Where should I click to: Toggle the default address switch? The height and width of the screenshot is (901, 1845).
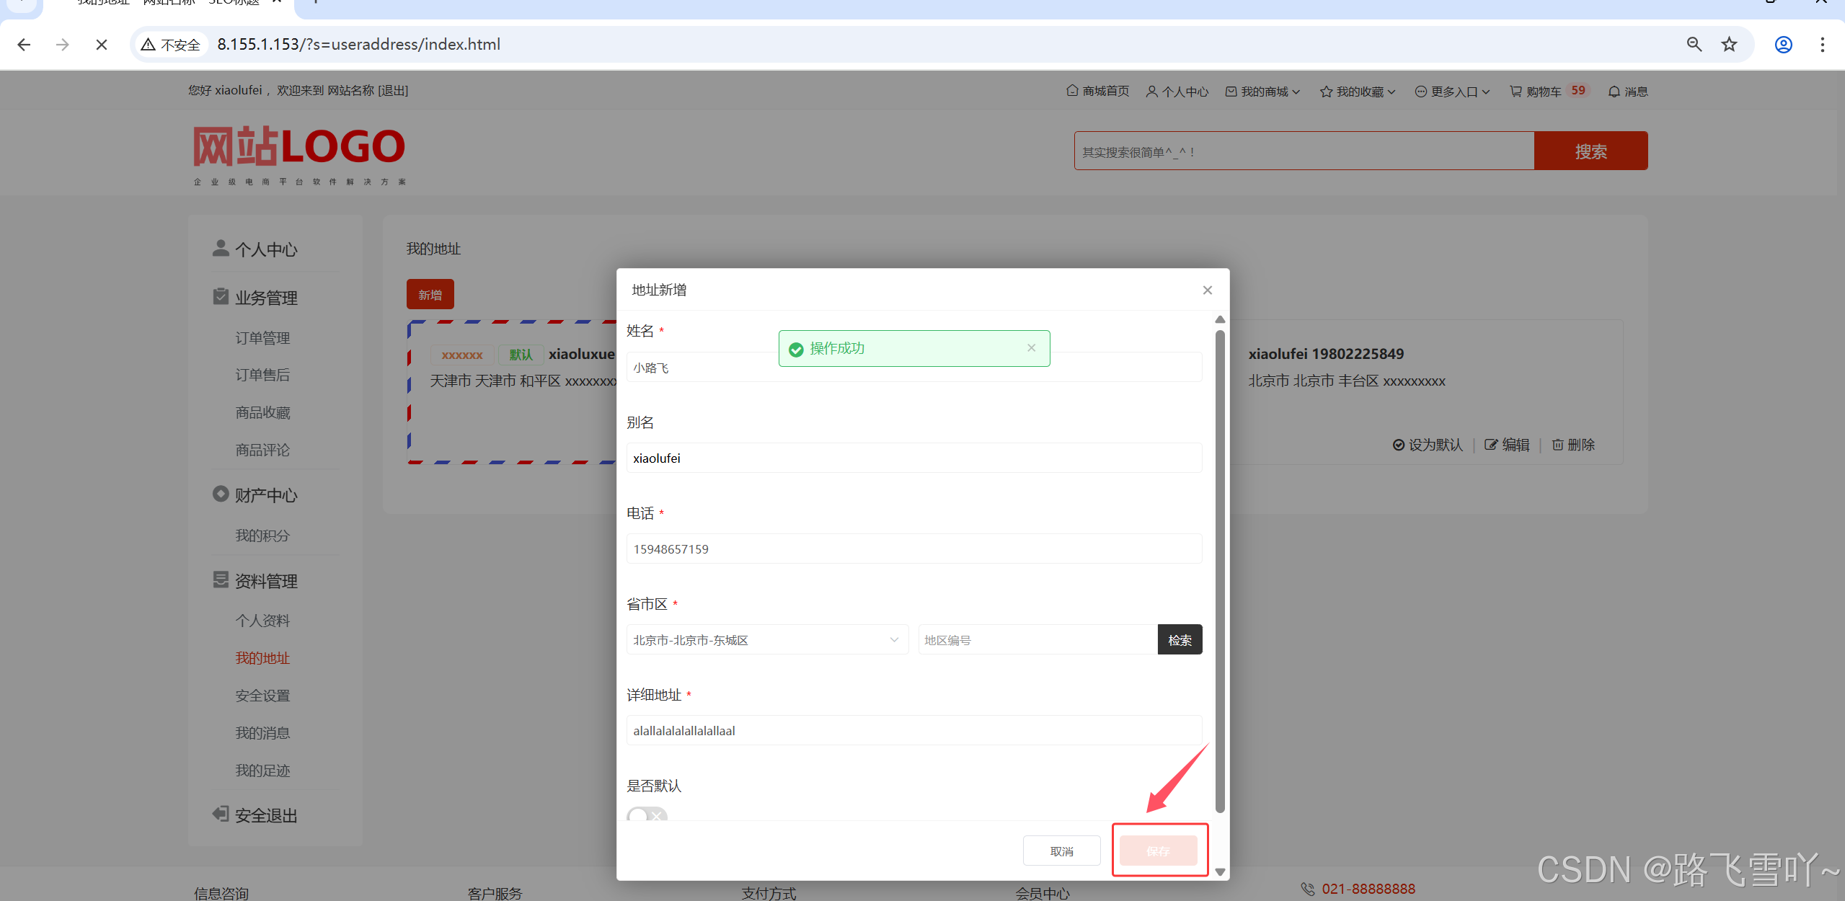pos(647,815)
